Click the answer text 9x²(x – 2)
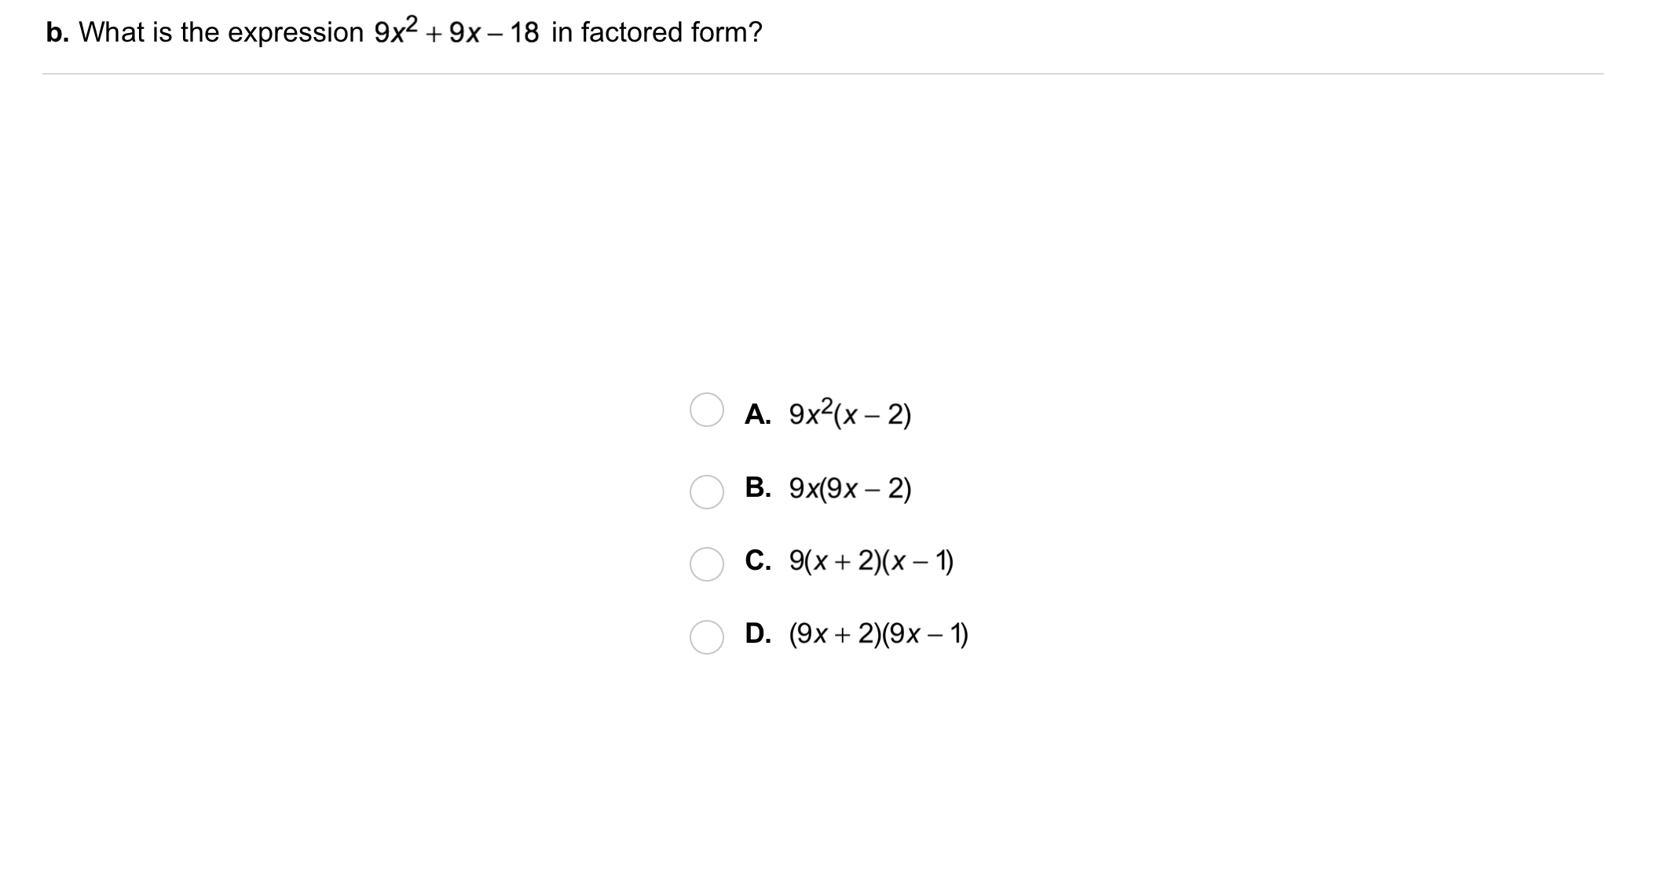1673x879 pixels. pyautogui.click(x=850, y=414)
